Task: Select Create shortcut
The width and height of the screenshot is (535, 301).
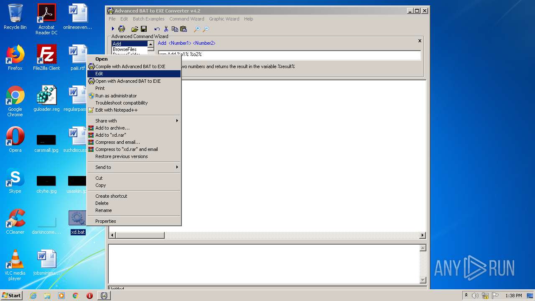Action: (134, 196)
